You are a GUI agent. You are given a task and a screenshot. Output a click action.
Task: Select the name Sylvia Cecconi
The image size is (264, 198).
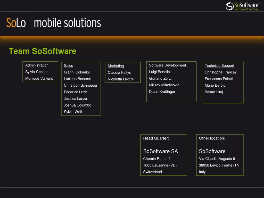(37, 72)
